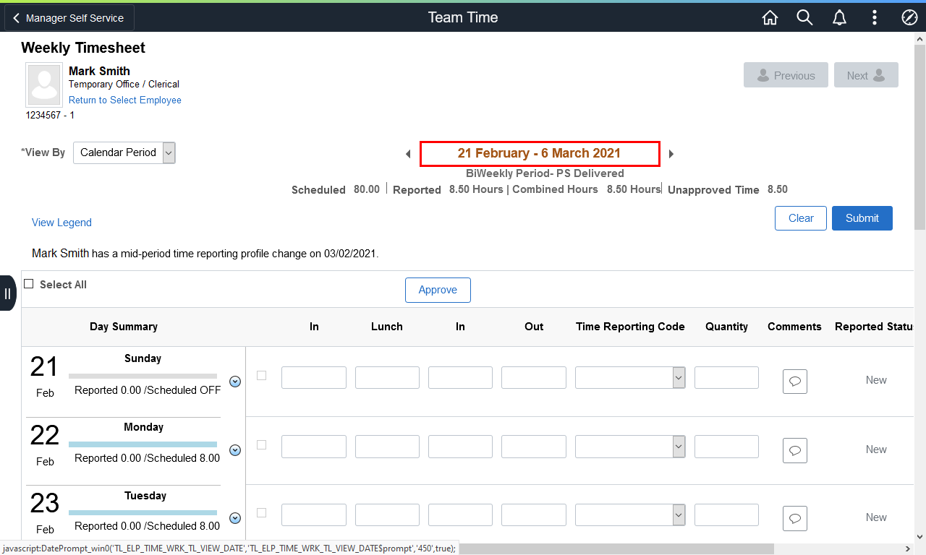Open the Notifications bell icon
This screenshot has height=555, width=926.
(x=839, y=17)
